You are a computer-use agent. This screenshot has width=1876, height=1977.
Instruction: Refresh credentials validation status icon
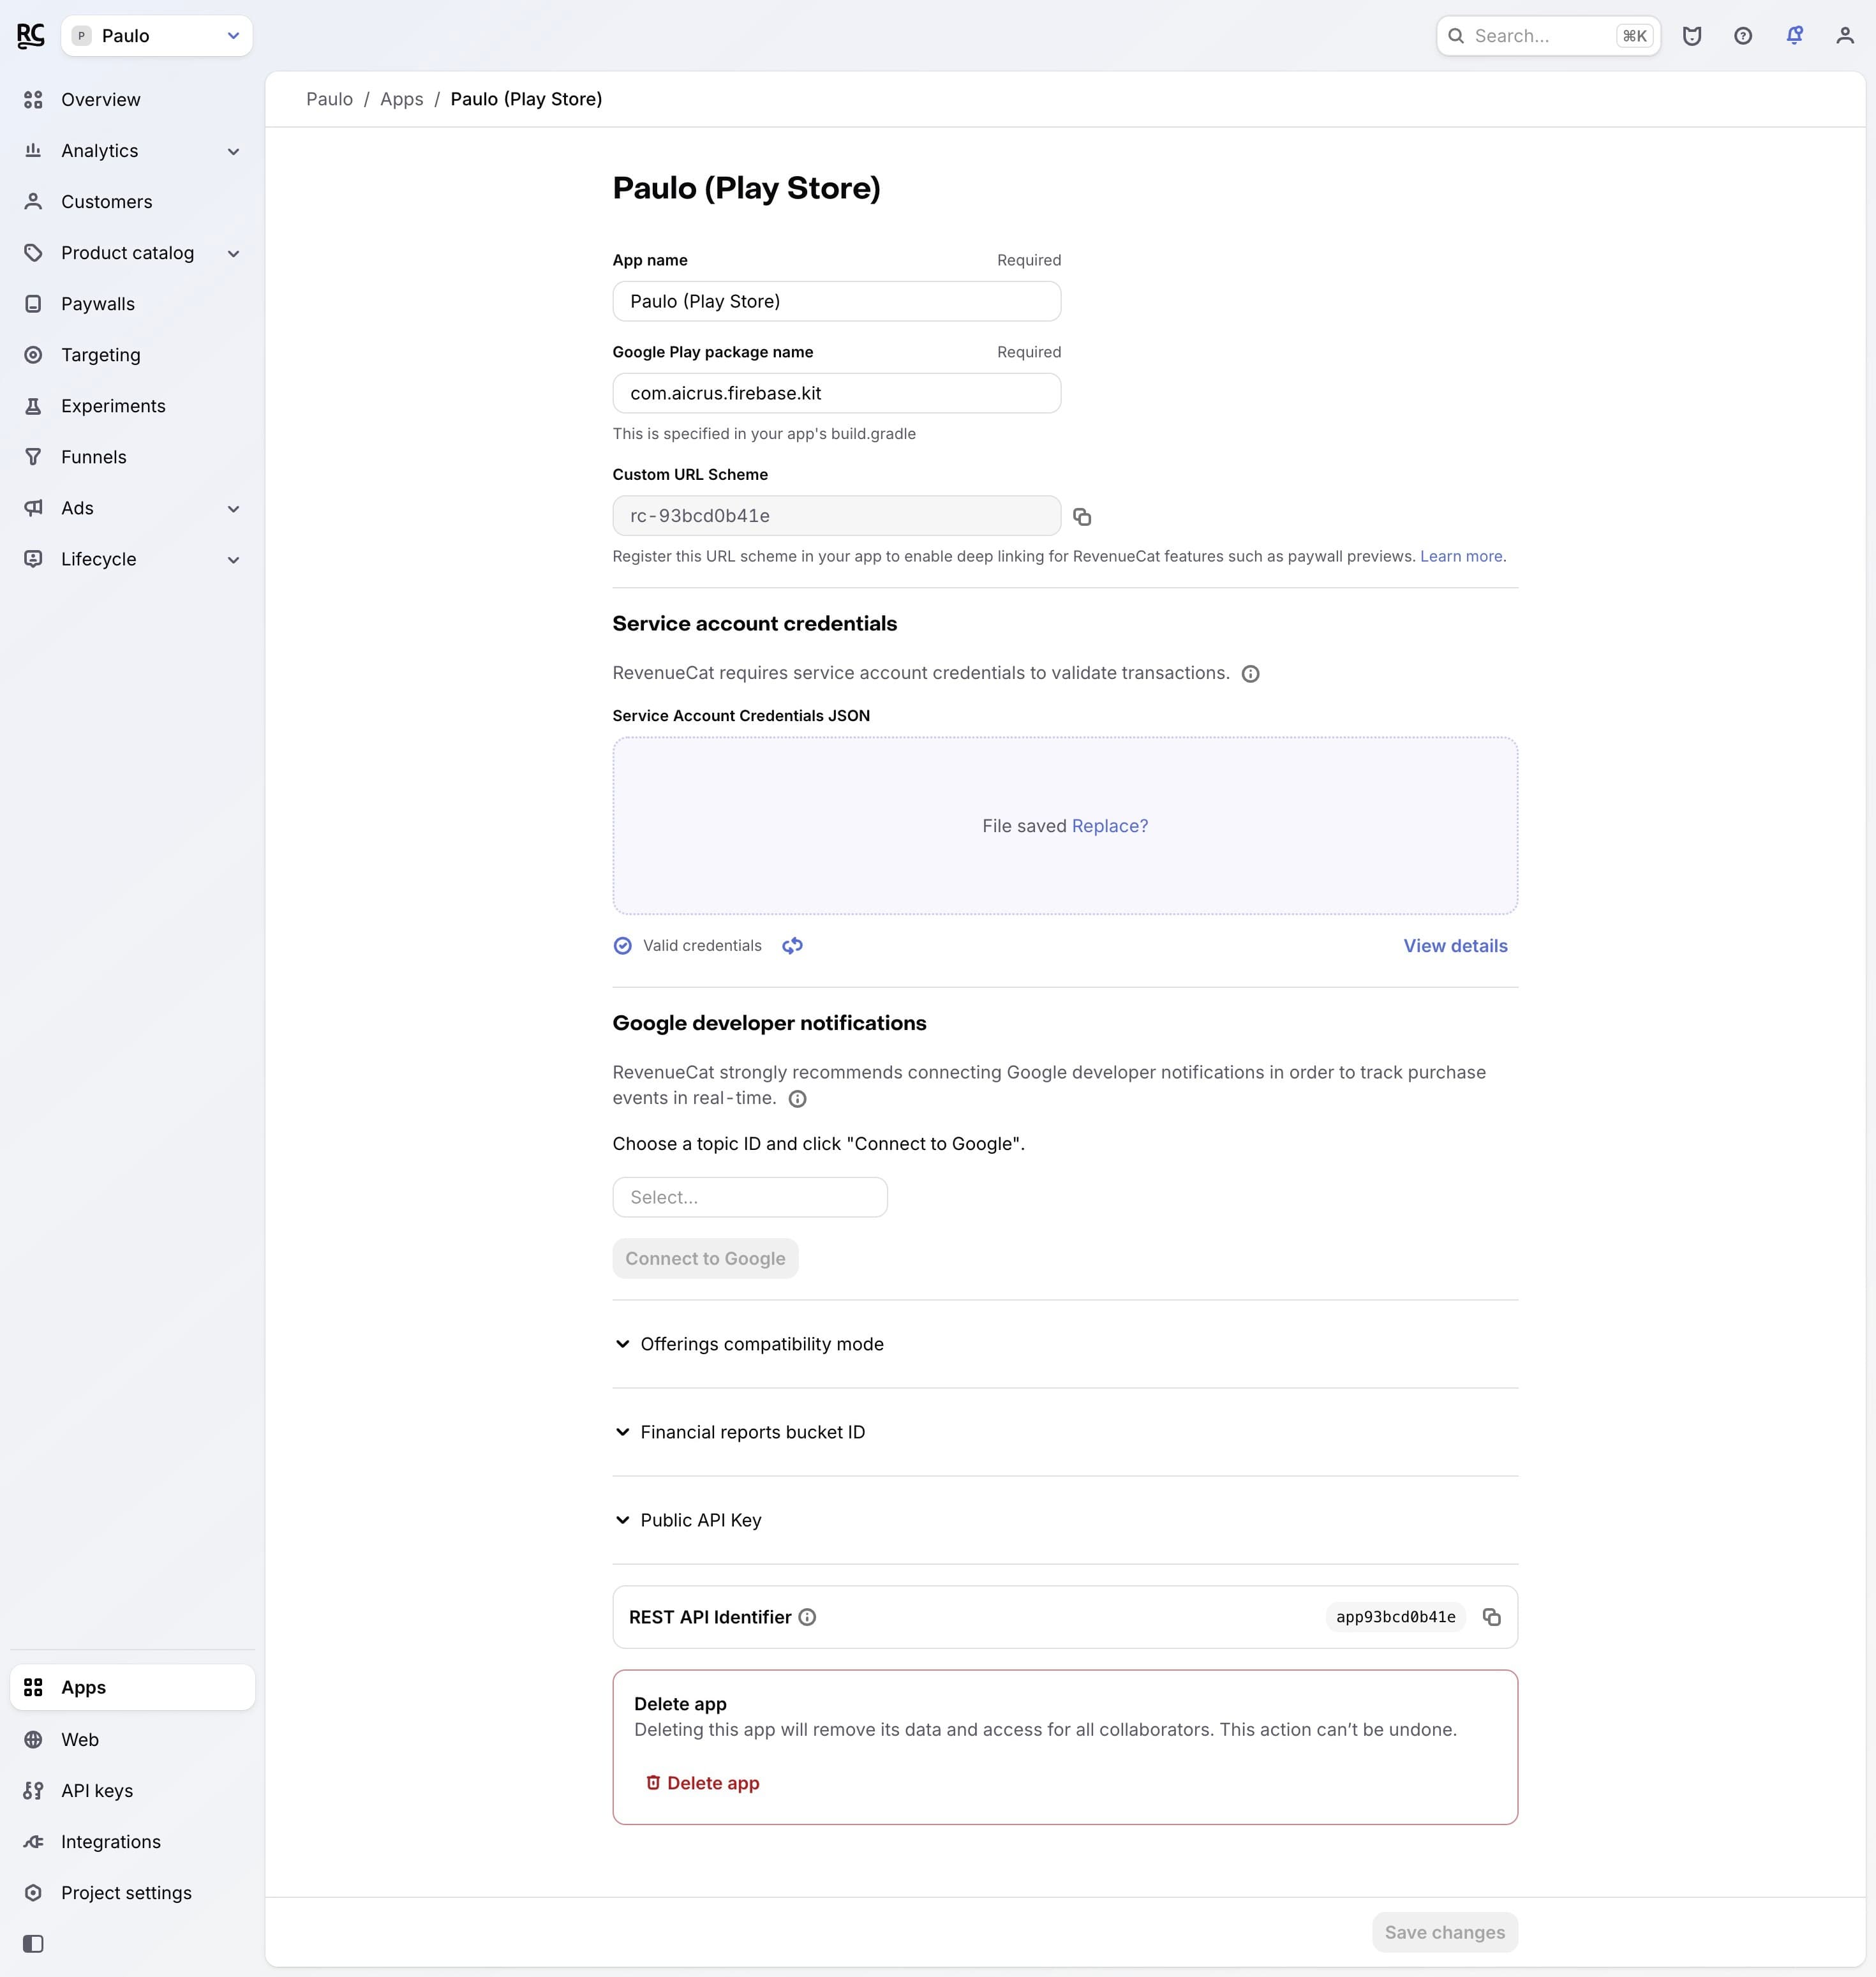pyautogui.click(x=792, y=946)
